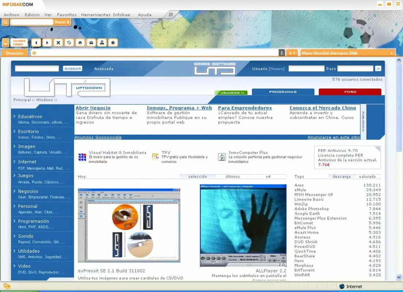Go forward with the right arrow button
The height and width of the screenshot is (292, 403).
tap(47, 43)
